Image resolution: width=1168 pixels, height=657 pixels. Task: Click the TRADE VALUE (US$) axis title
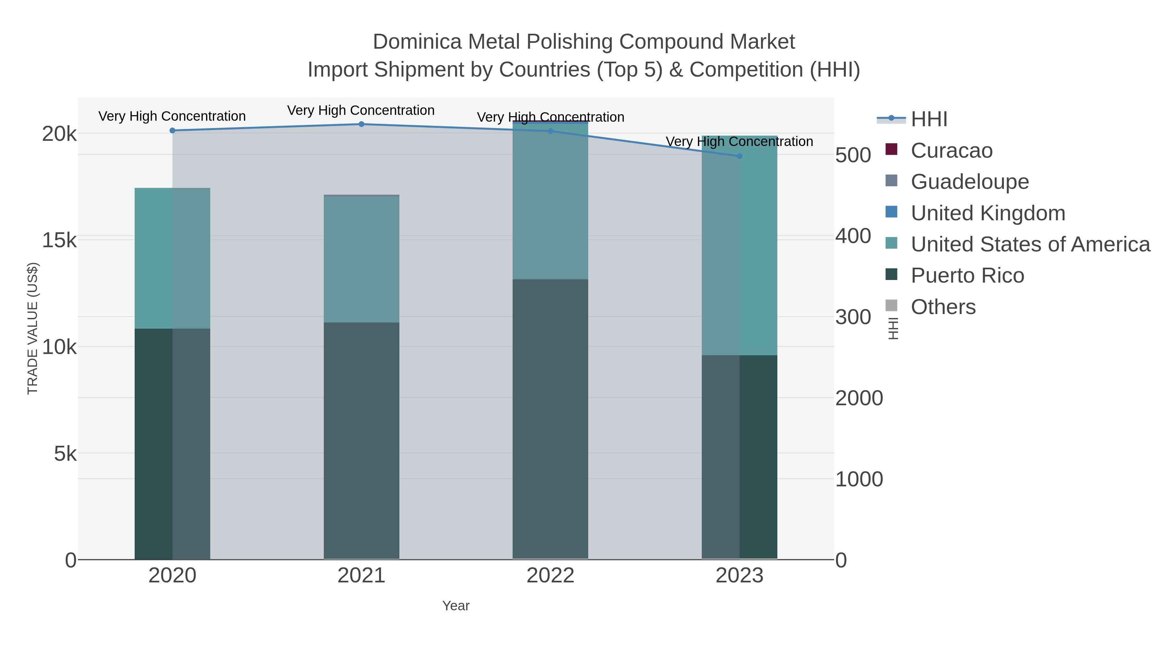click(33, 328)
